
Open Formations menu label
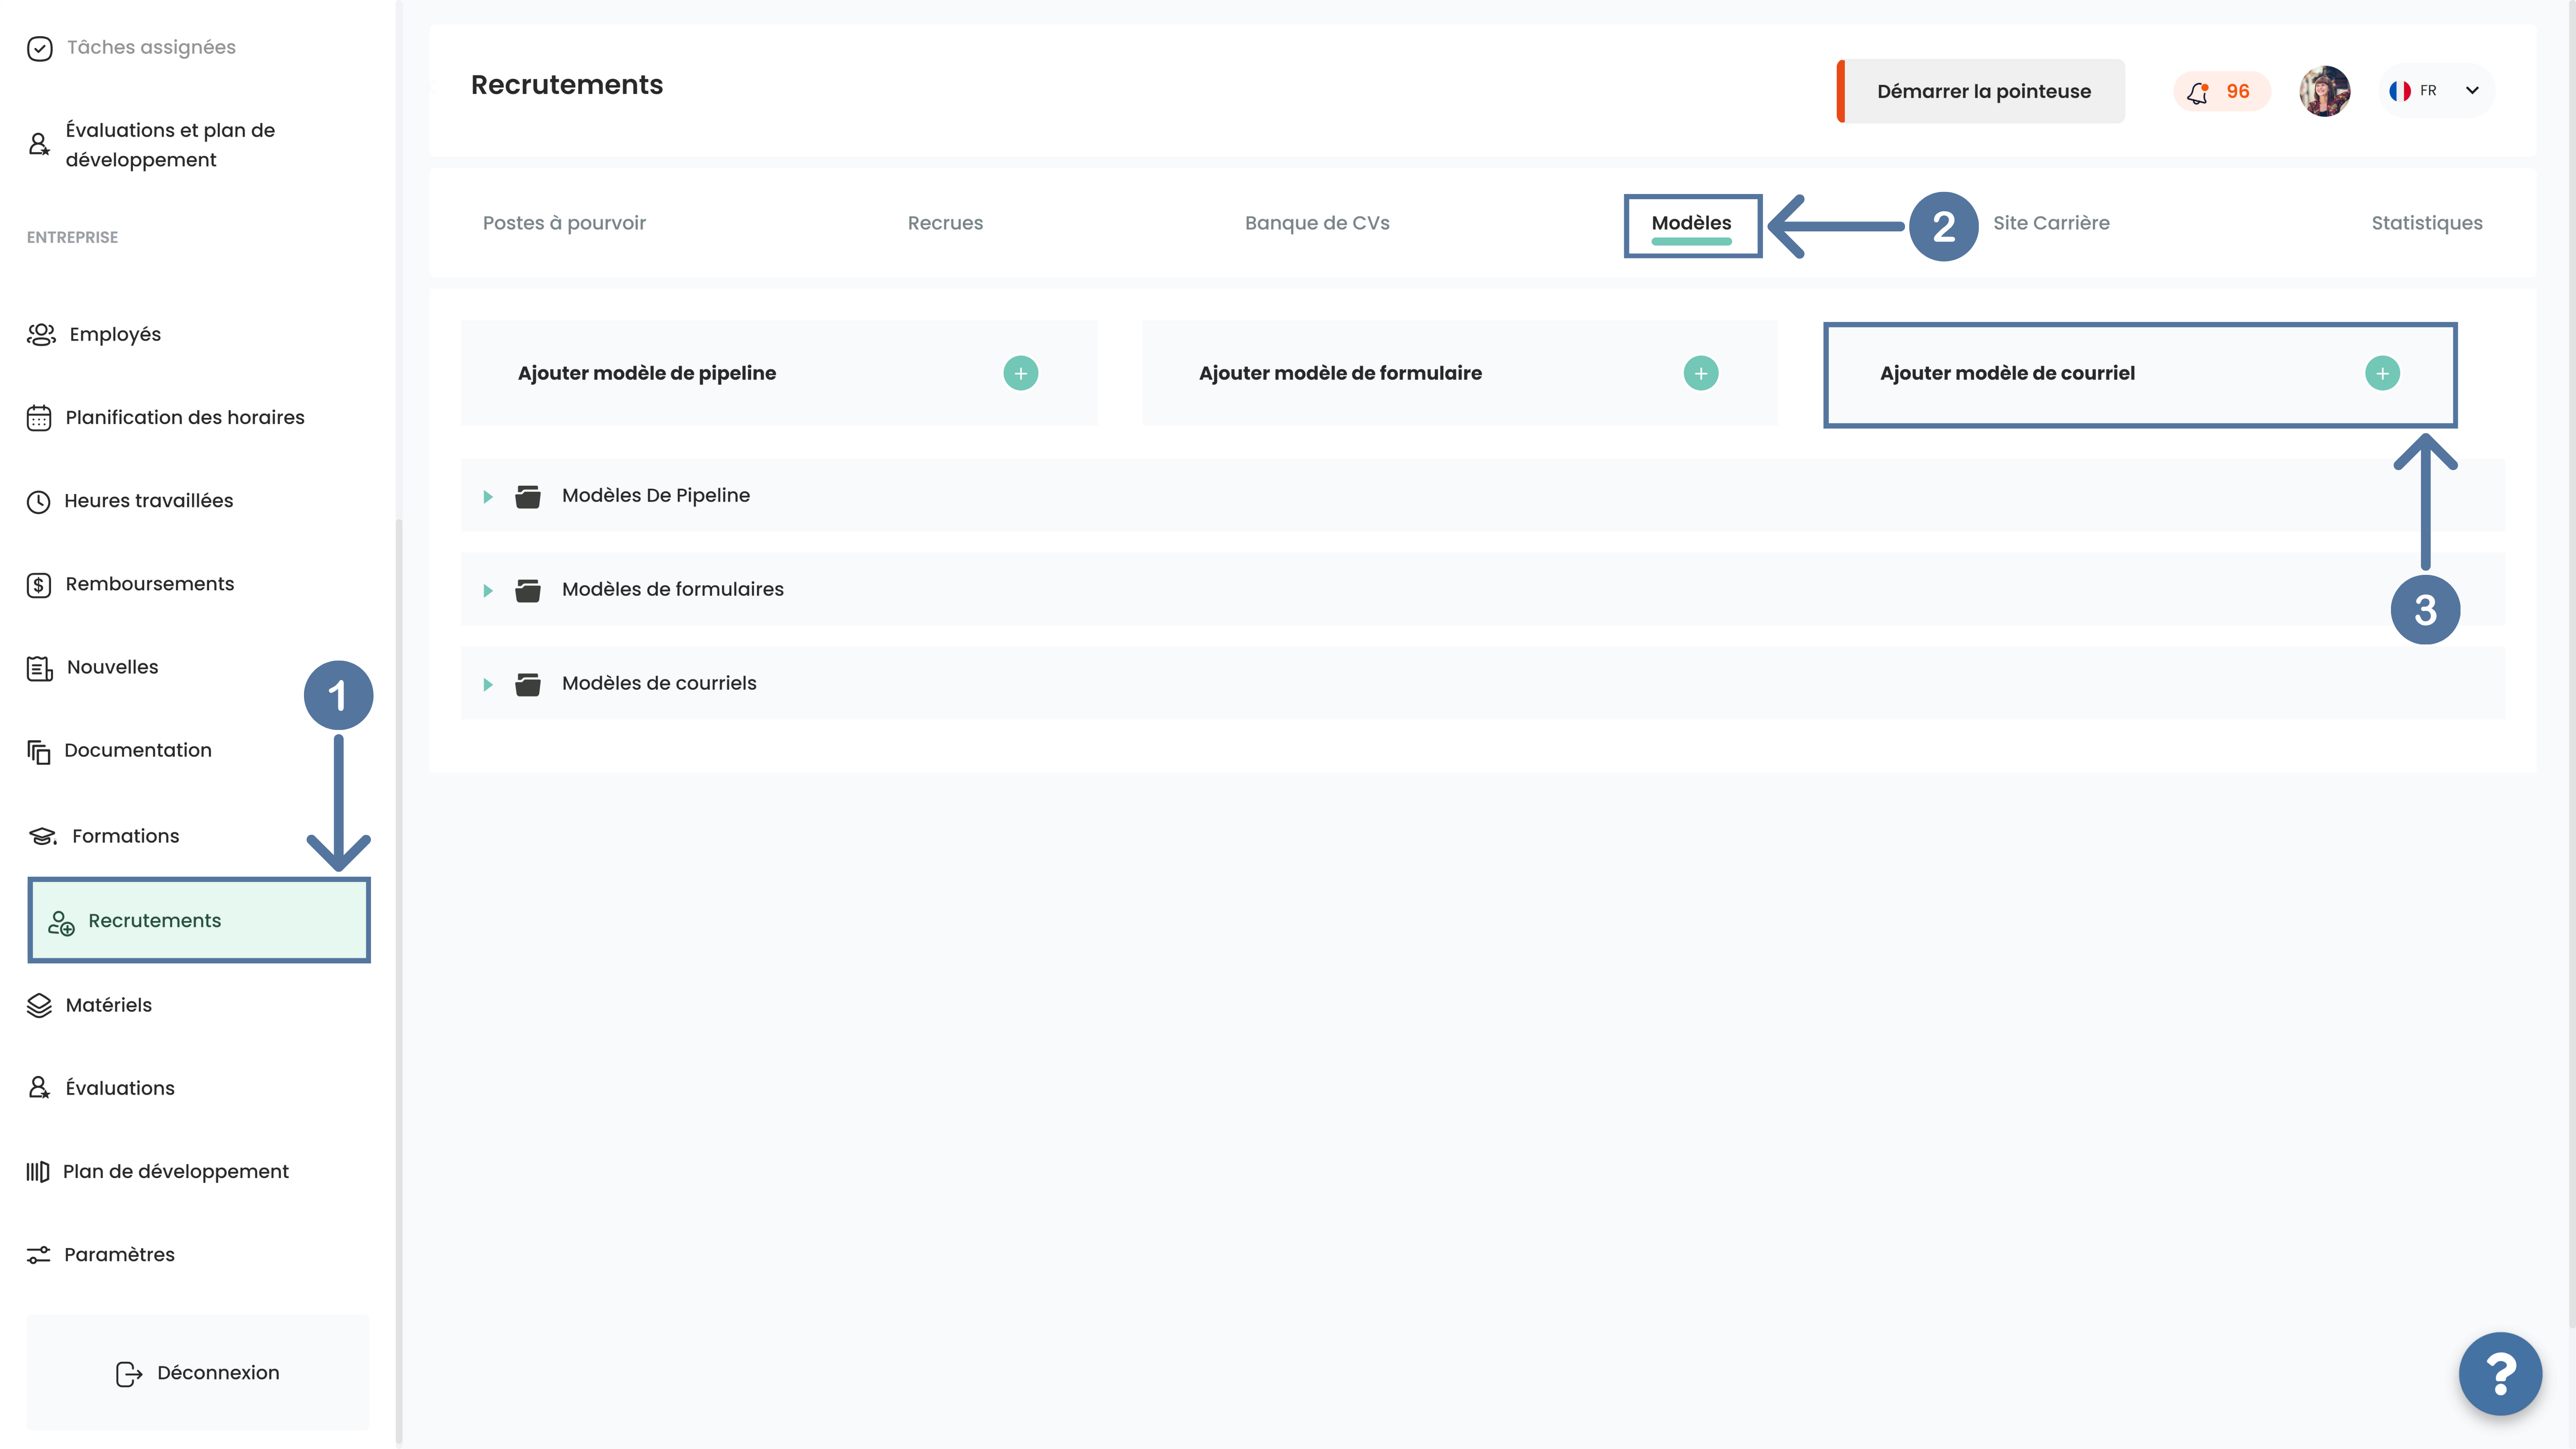pos(126,836)
